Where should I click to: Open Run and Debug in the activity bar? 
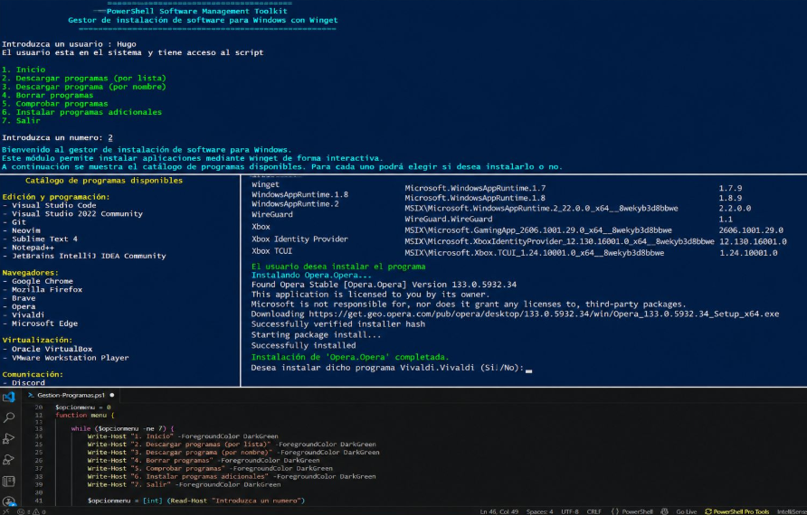point(9,438)
